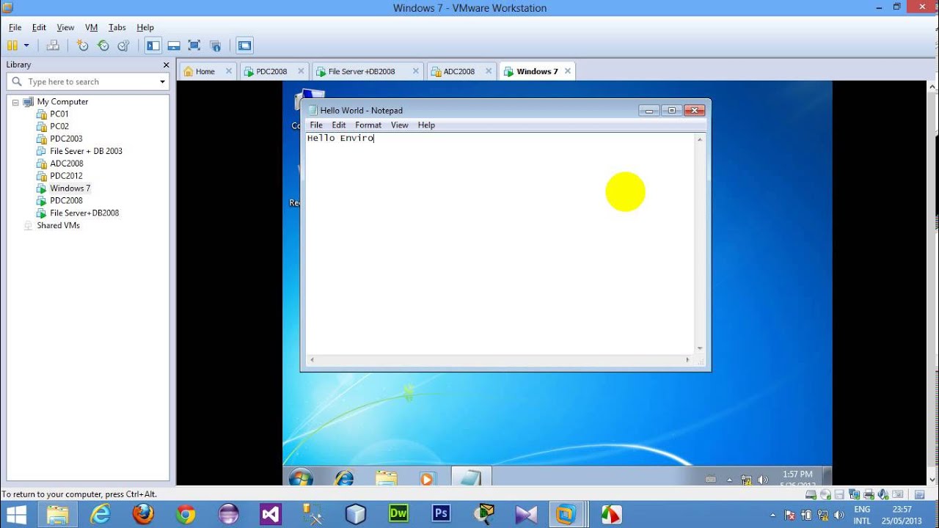Launch Internet Explorer in guest taskbar
939x528 pixels.
[x=343, y=478]
